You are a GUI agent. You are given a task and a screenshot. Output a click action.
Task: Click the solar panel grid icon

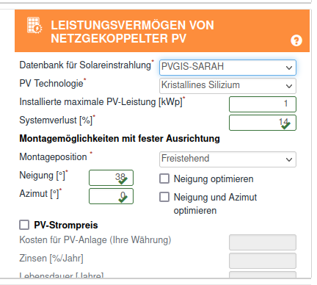tap(34, 25)
